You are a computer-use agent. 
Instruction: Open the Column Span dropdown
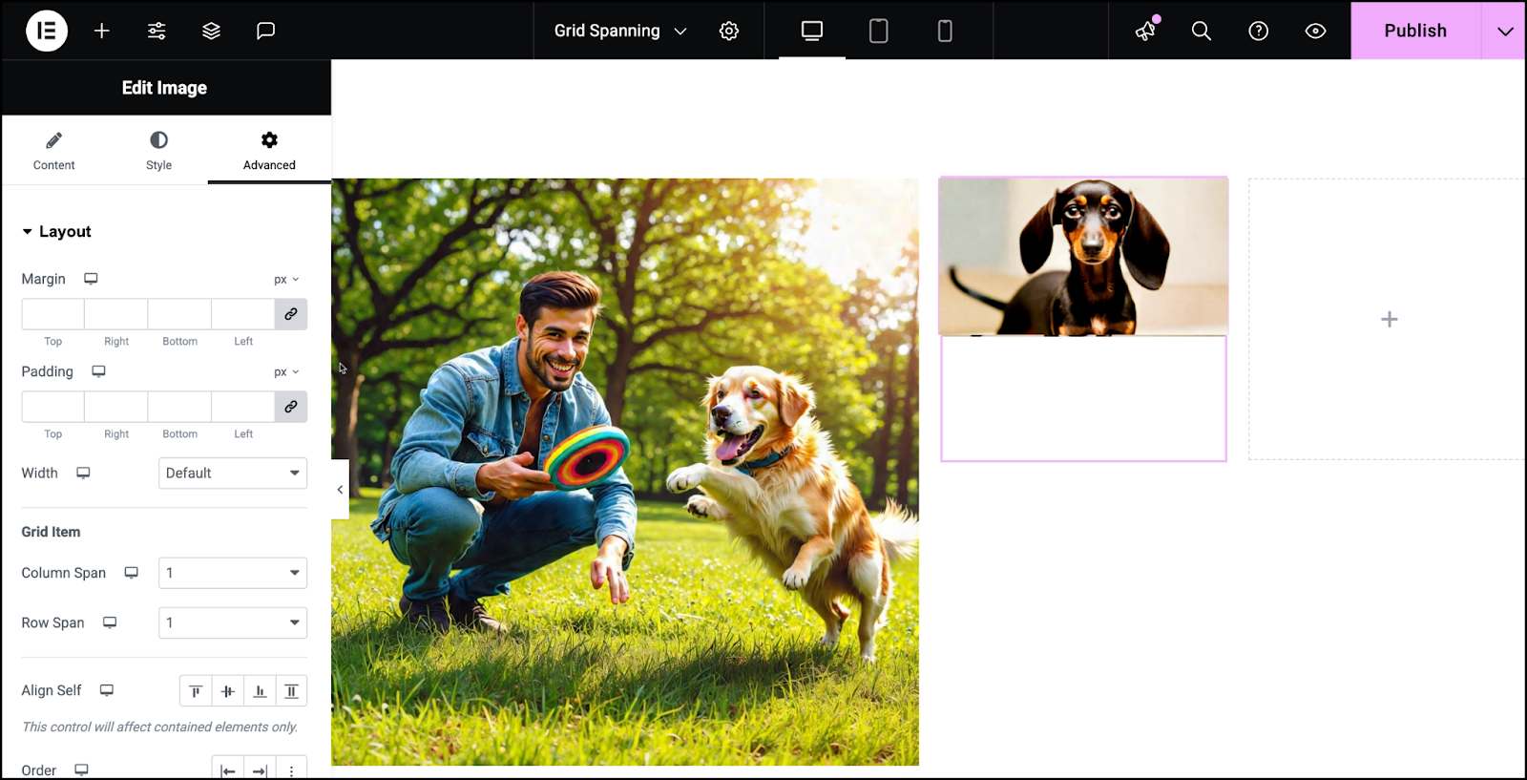tap(233, 573)
